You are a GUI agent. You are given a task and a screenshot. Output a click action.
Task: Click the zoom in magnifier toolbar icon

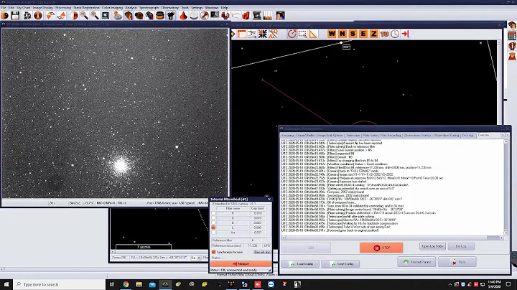pos(95,16)
